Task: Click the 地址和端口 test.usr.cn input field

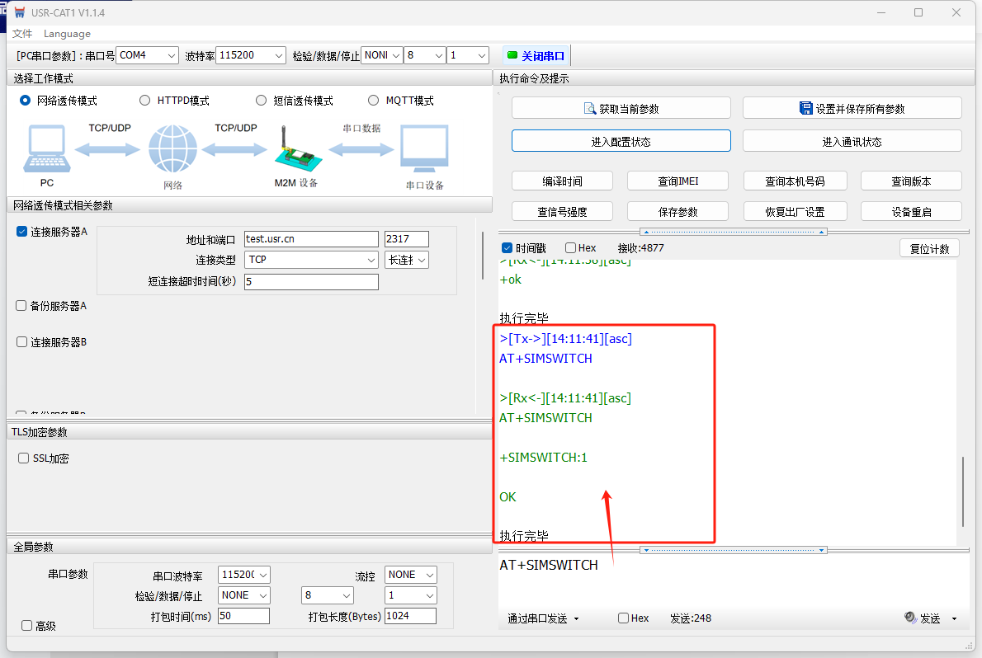Action: click(x=310, y=239)
